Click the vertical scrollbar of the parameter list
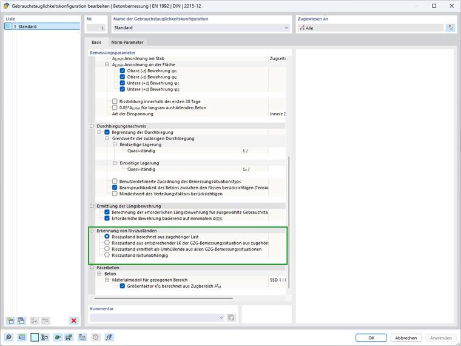Image resolution: width=461 pixels, height=346 pixels. [x=289, y=222]
